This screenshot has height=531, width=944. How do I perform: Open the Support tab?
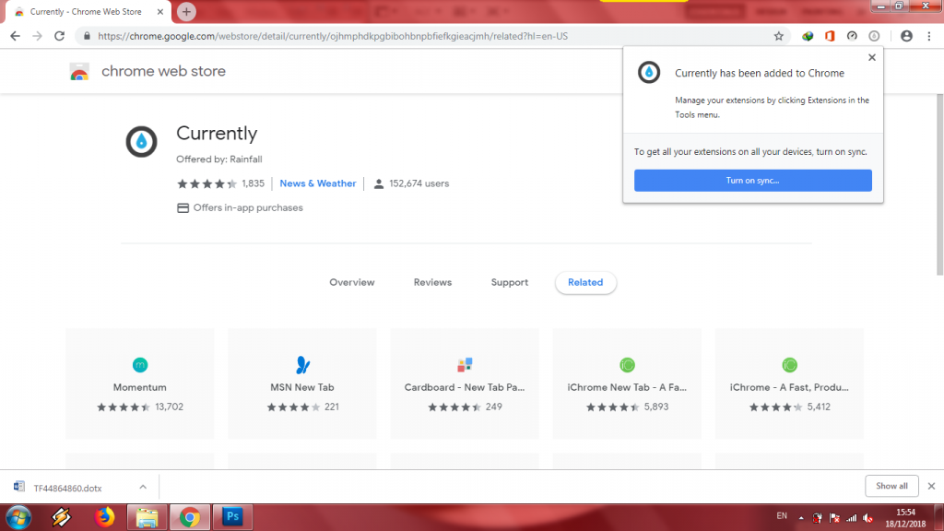(510, 282)
